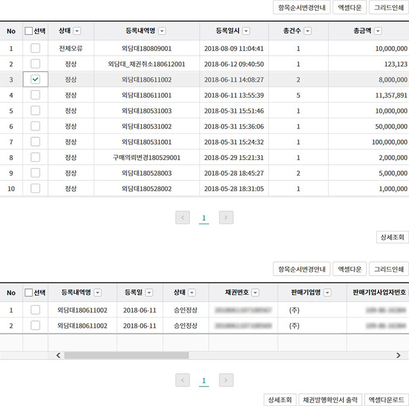
Task: Open 상태 column filter in upper grid
Action: click(x=77, y=31)
